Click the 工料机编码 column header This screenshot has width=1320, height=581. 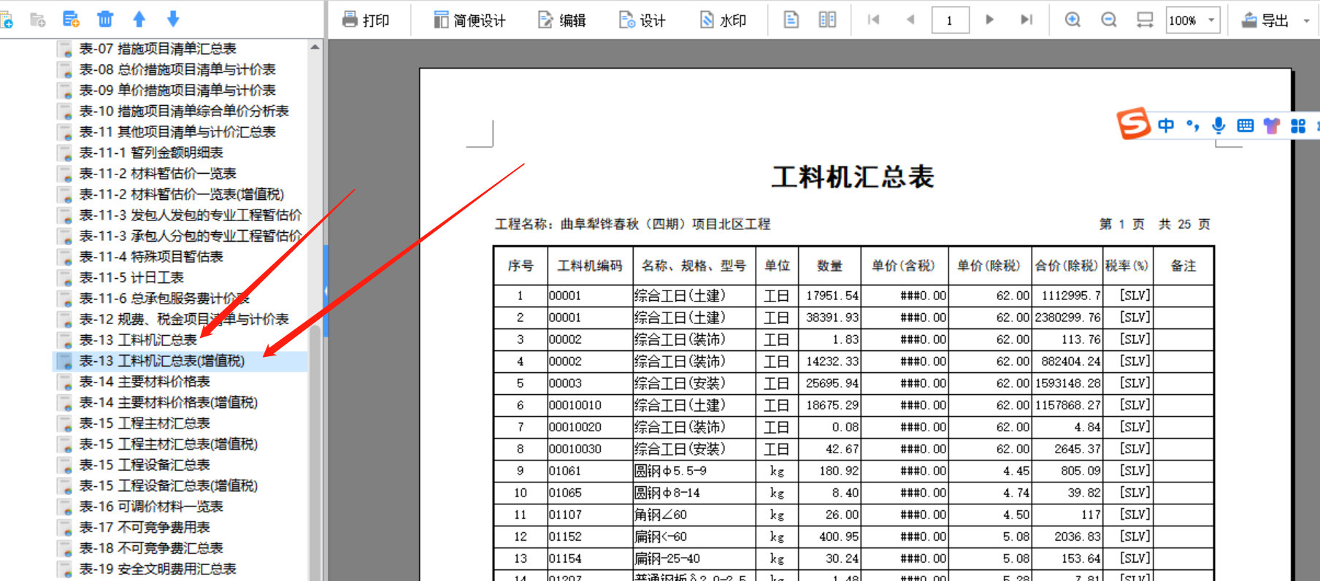590,266
